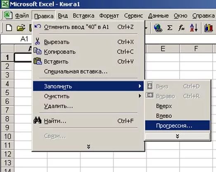Expand the fill submenu chevrons
This screenshot has height=172, width=216.
click(x=178, y=136)
